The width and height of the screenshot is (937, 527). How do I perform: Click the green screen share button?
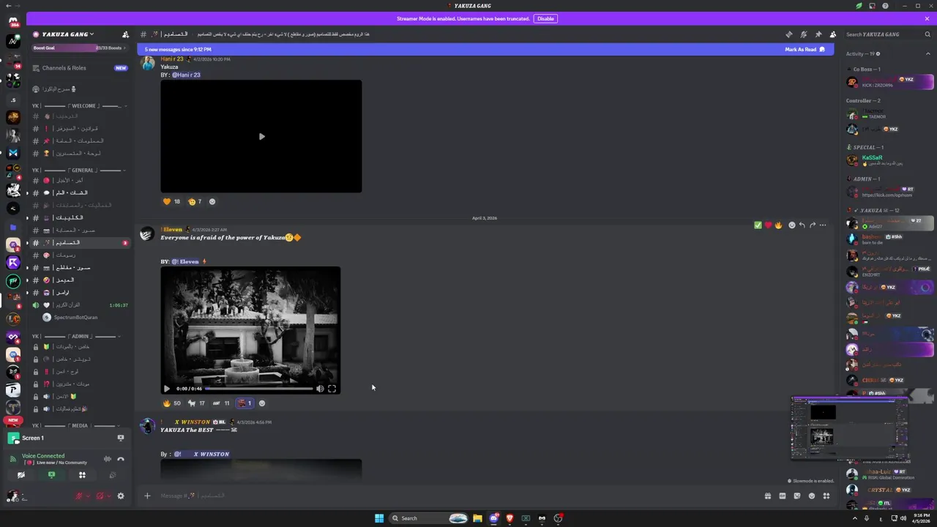[x=51, y=475]
